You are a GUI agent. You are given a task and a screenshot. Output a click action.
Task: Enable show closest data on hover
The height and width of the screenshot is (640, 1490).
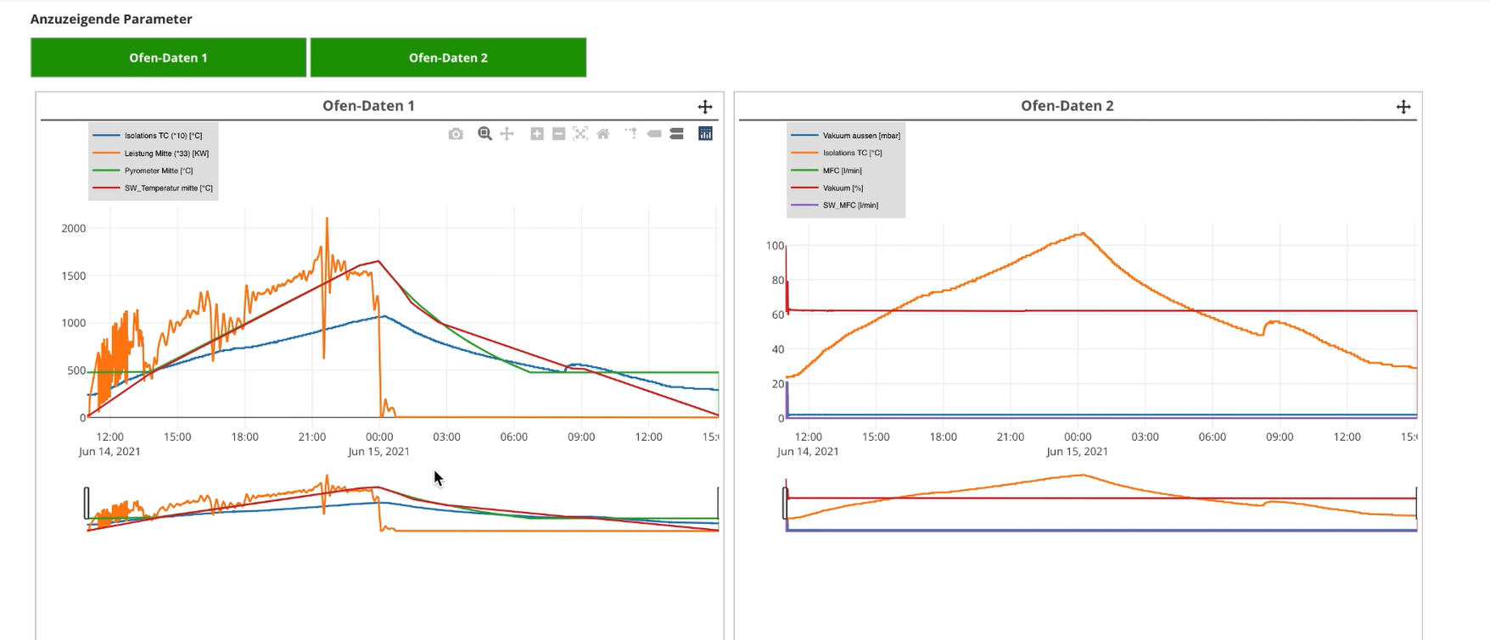654,134
